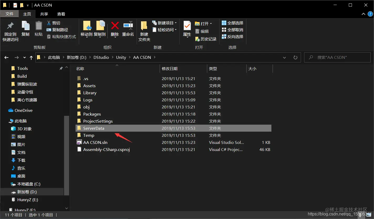Click Paste Shortcut (粘贴快捷方式)

[61, 37]
